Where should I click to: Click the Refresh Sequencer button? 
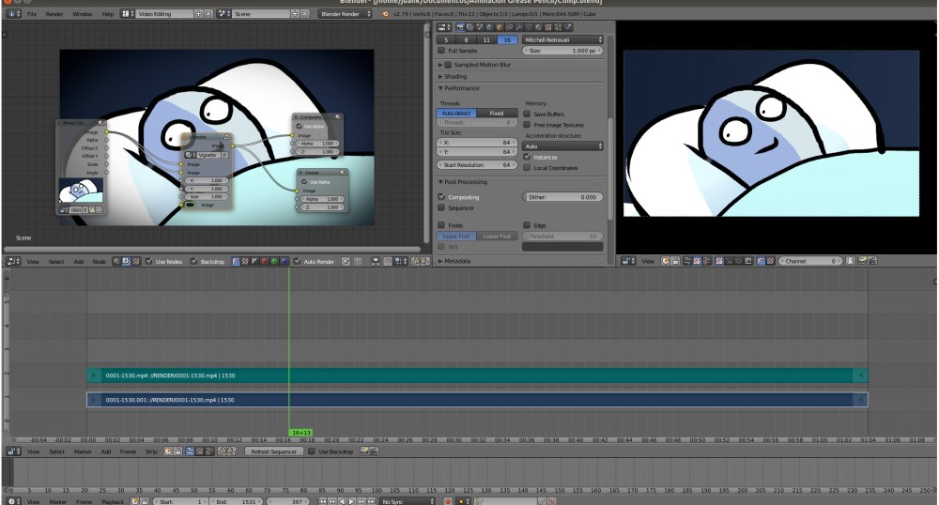(272, 451)
